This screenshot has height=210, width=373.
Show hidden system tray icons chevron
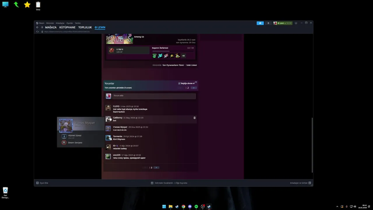(x=337, y=206)
